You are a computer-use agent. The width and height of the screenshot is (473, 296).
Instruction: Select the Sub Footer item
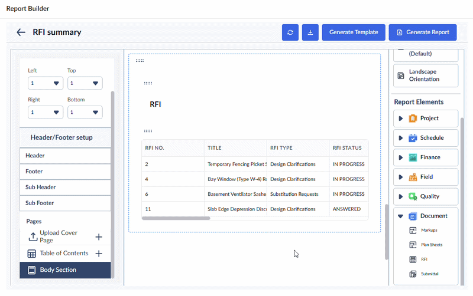pyautogui.click(x=65, y=203)
